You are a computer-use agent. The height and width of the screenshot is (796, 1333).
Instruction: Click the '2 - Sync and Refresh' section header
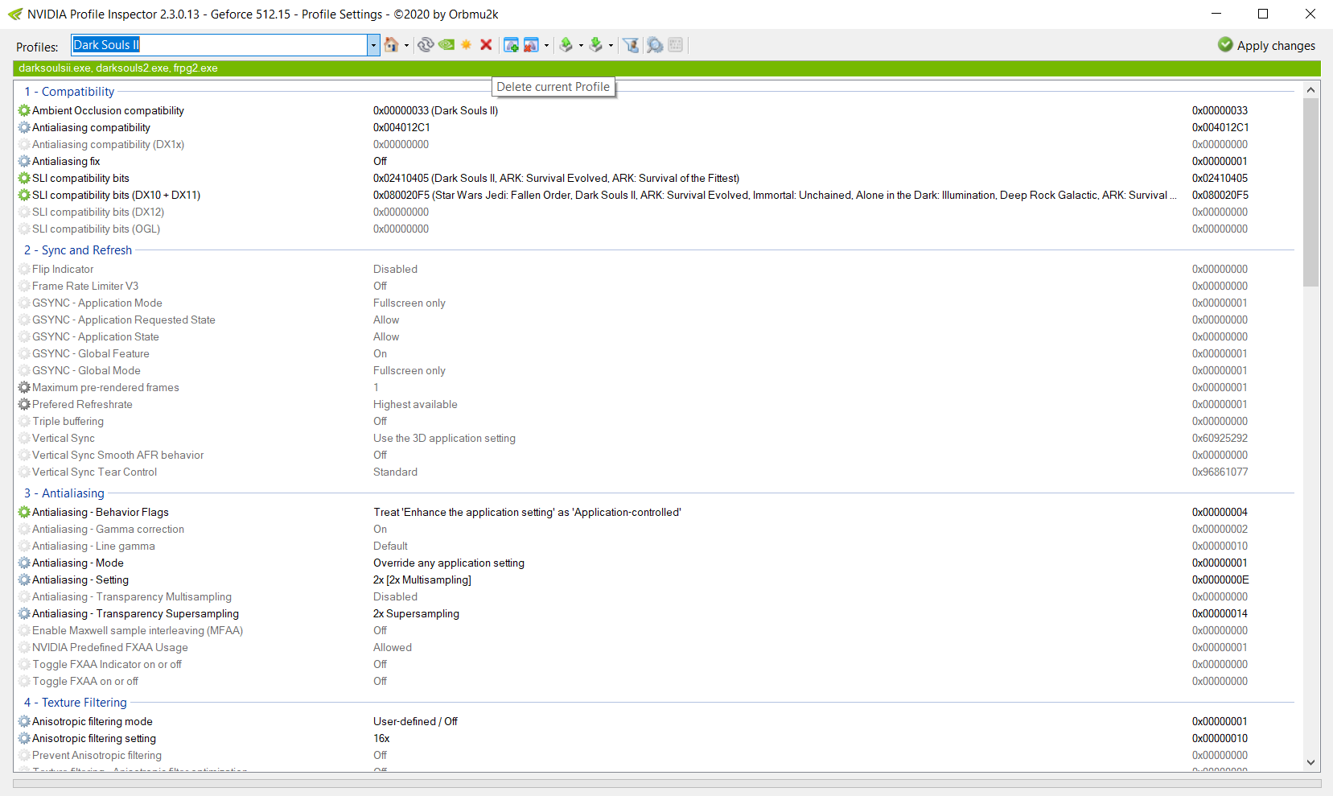tap(78, 250)
